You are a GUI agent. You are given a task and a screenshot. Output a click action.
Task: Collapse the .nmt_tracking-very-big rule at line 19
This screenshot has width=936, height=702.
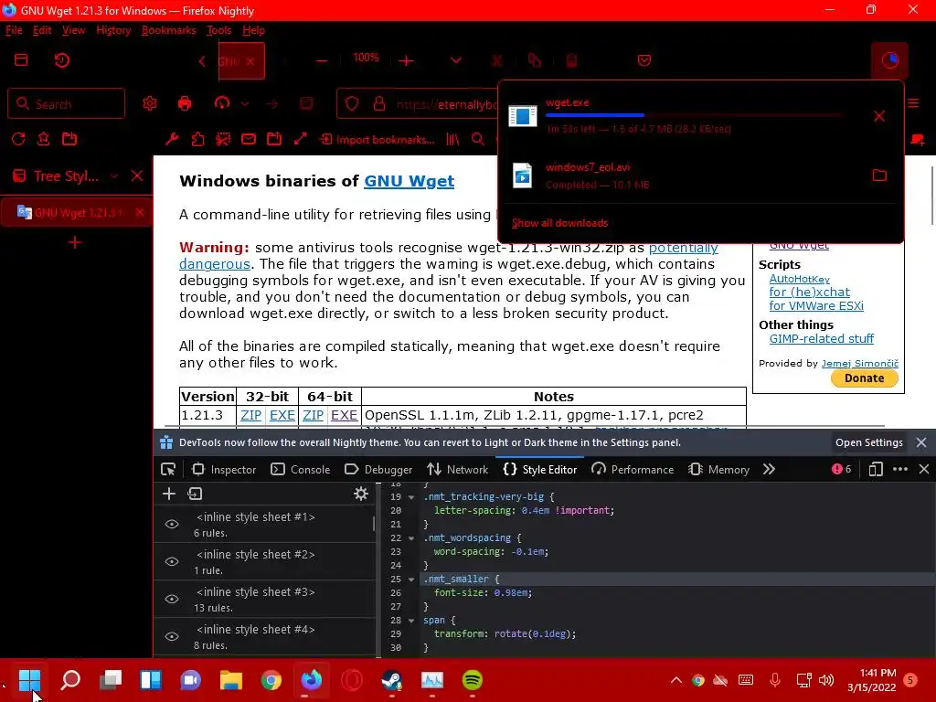tap(411, 496)
